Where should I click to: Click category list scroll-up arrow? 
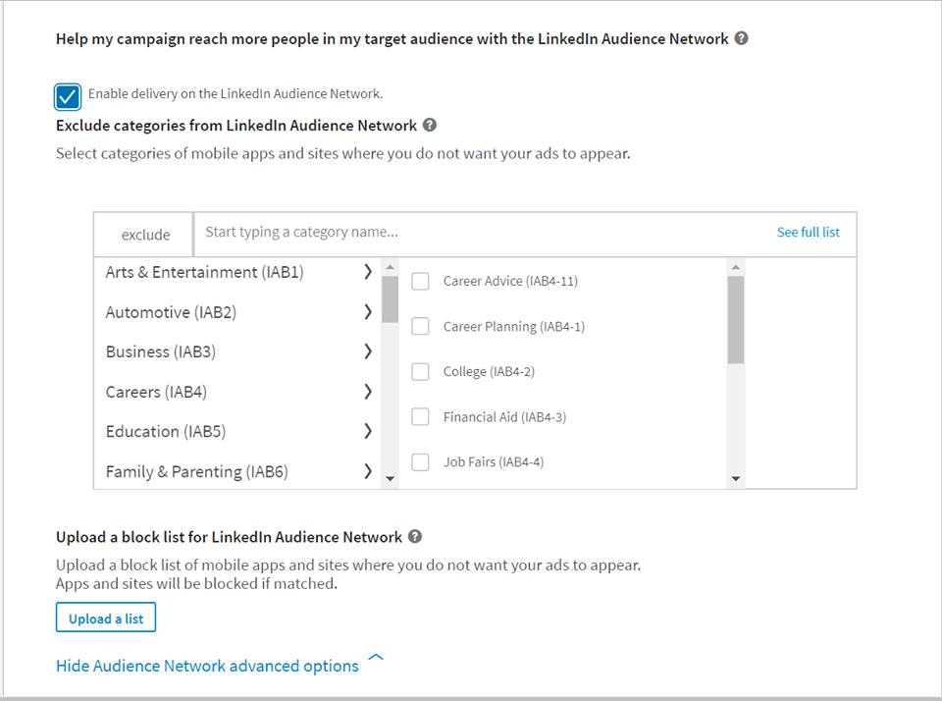[x=391, y=267]
